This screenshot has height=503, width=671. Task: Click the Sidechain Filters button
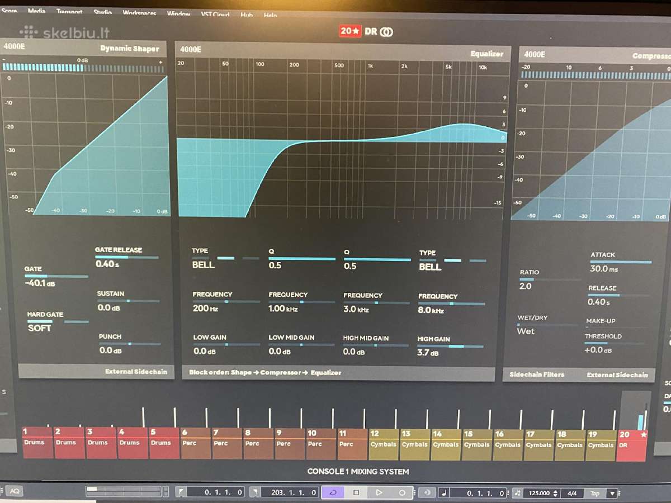click(x=537, y=374)
